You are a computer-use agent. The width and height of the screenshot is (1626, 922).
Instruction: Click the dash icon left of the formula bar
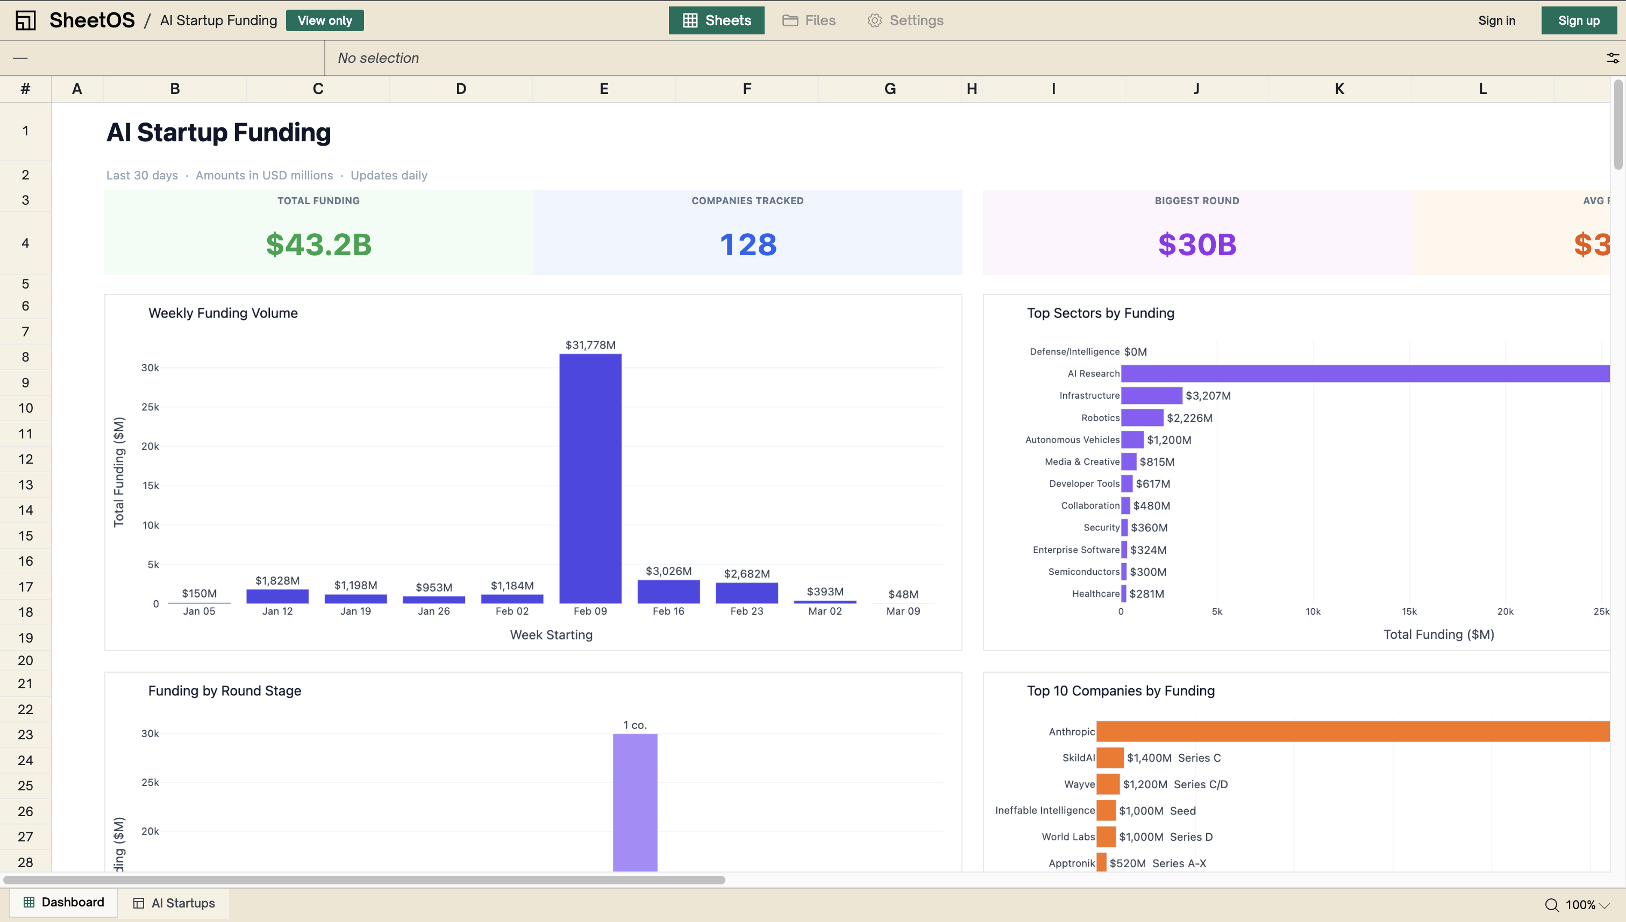click(20, 57)
